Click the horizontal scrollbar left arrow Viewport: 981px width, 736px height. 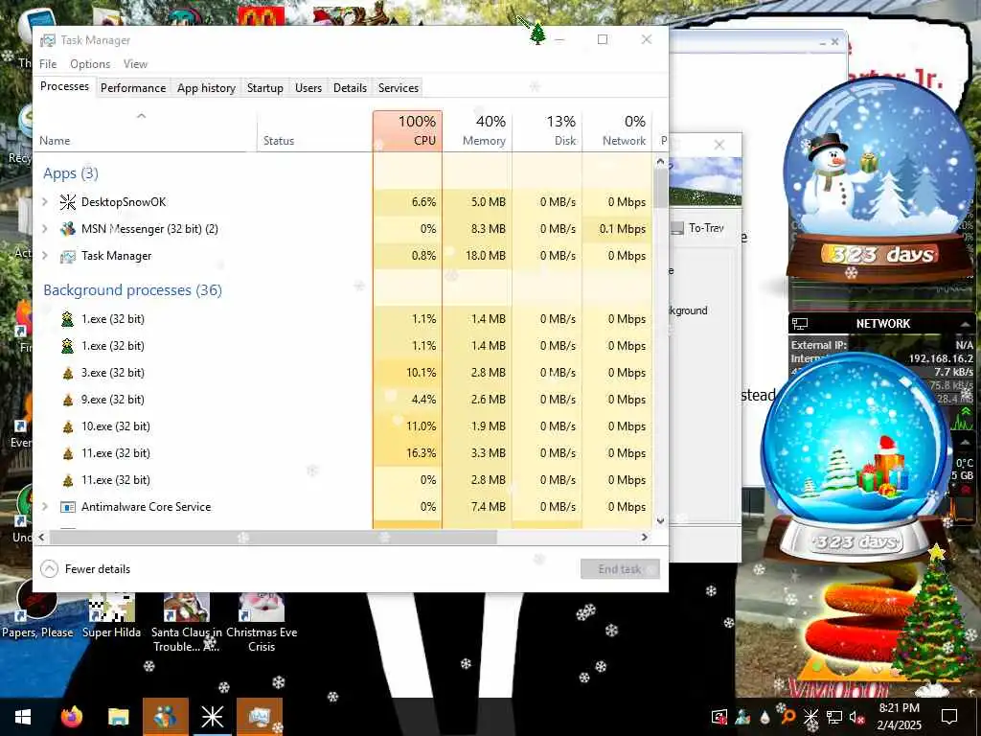42,537
